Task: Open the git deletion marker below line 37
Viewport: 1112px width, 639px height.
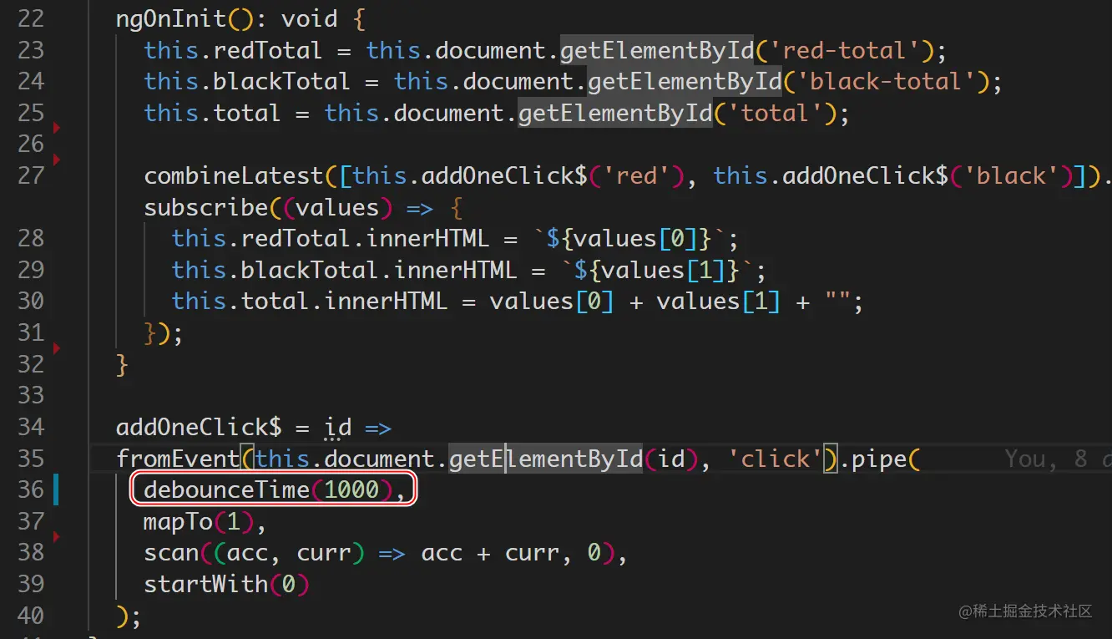Action: (57, 536)
